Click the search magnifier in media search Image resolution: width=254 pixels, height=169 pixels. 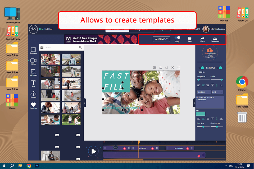[80, 47]
